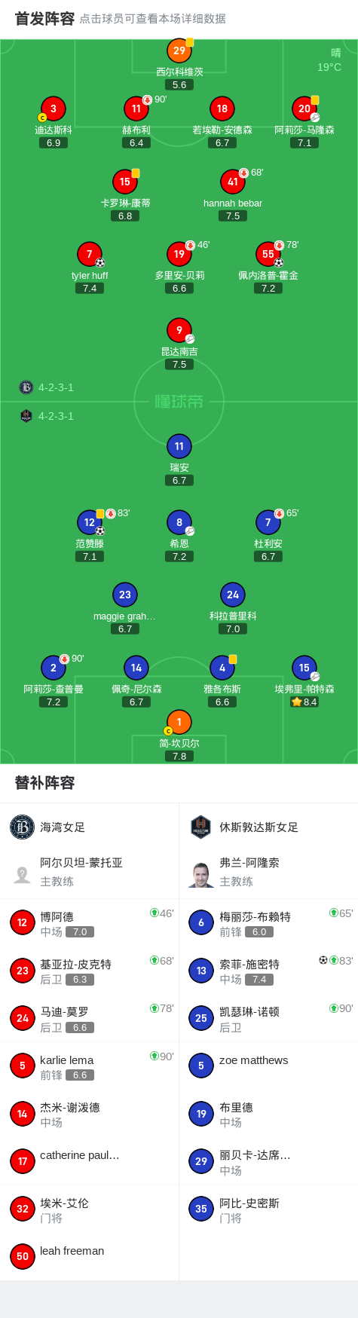Screen dimensions: 358x1318
Task: Tap substitute 6 梅丽莎-布赖特 entry
Action: pos(268,923)
